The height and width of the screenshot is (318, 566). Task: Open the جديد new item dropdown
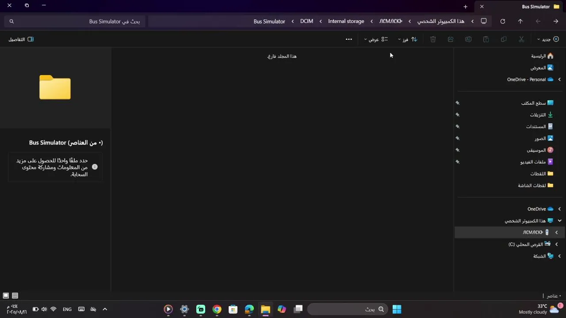tap(548, 39)
